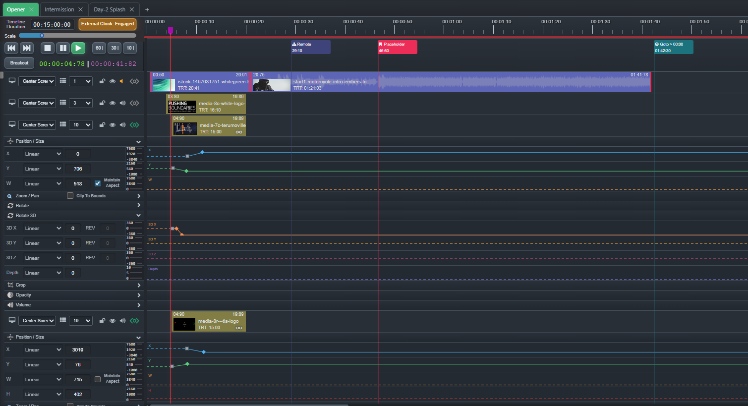Hide layer 16 using its eye icon

click(113, 321)
